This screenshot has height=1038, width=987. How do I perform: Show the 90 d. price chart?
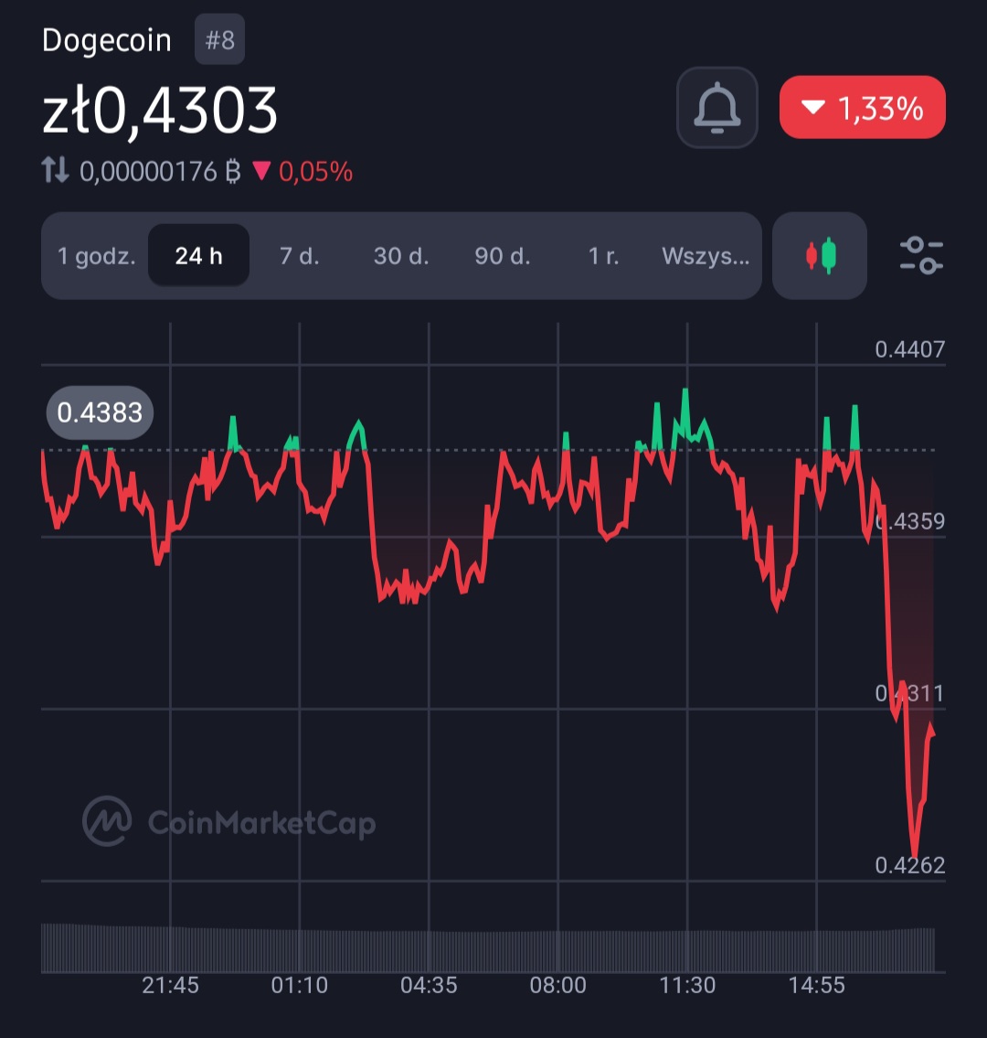pos(503,256)
